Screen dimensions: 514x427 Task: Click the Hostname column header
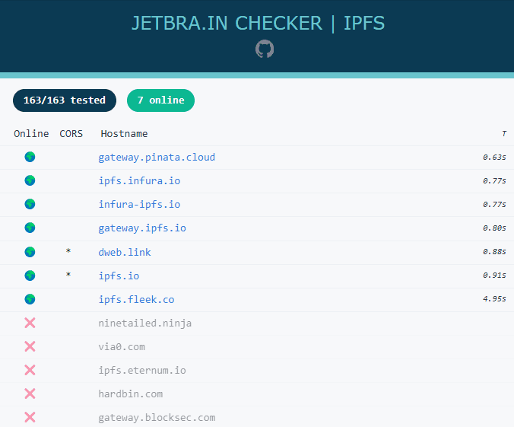tap(124, 134)
